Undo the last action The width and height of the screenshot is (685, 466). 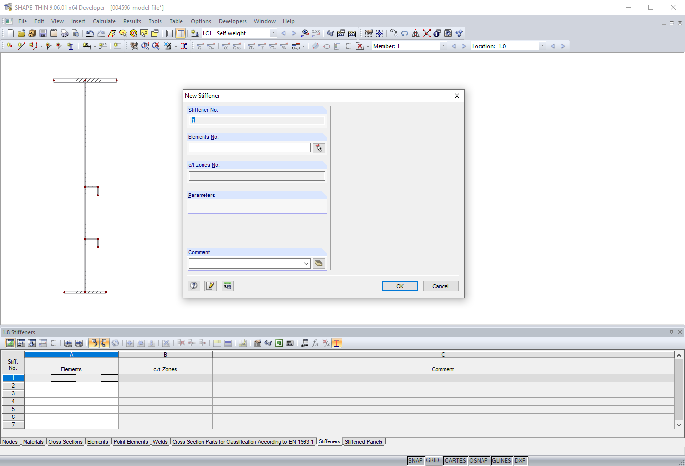tap(90, 33)
